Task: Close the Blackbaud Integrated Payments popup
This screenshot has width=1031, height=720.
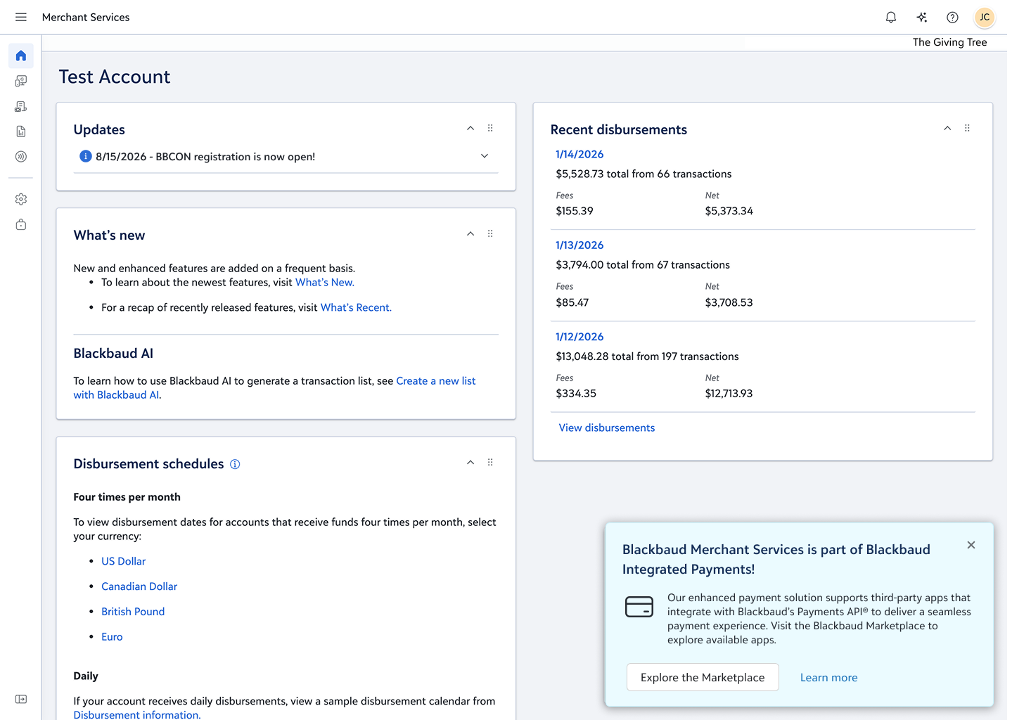Action: [971, 545]
